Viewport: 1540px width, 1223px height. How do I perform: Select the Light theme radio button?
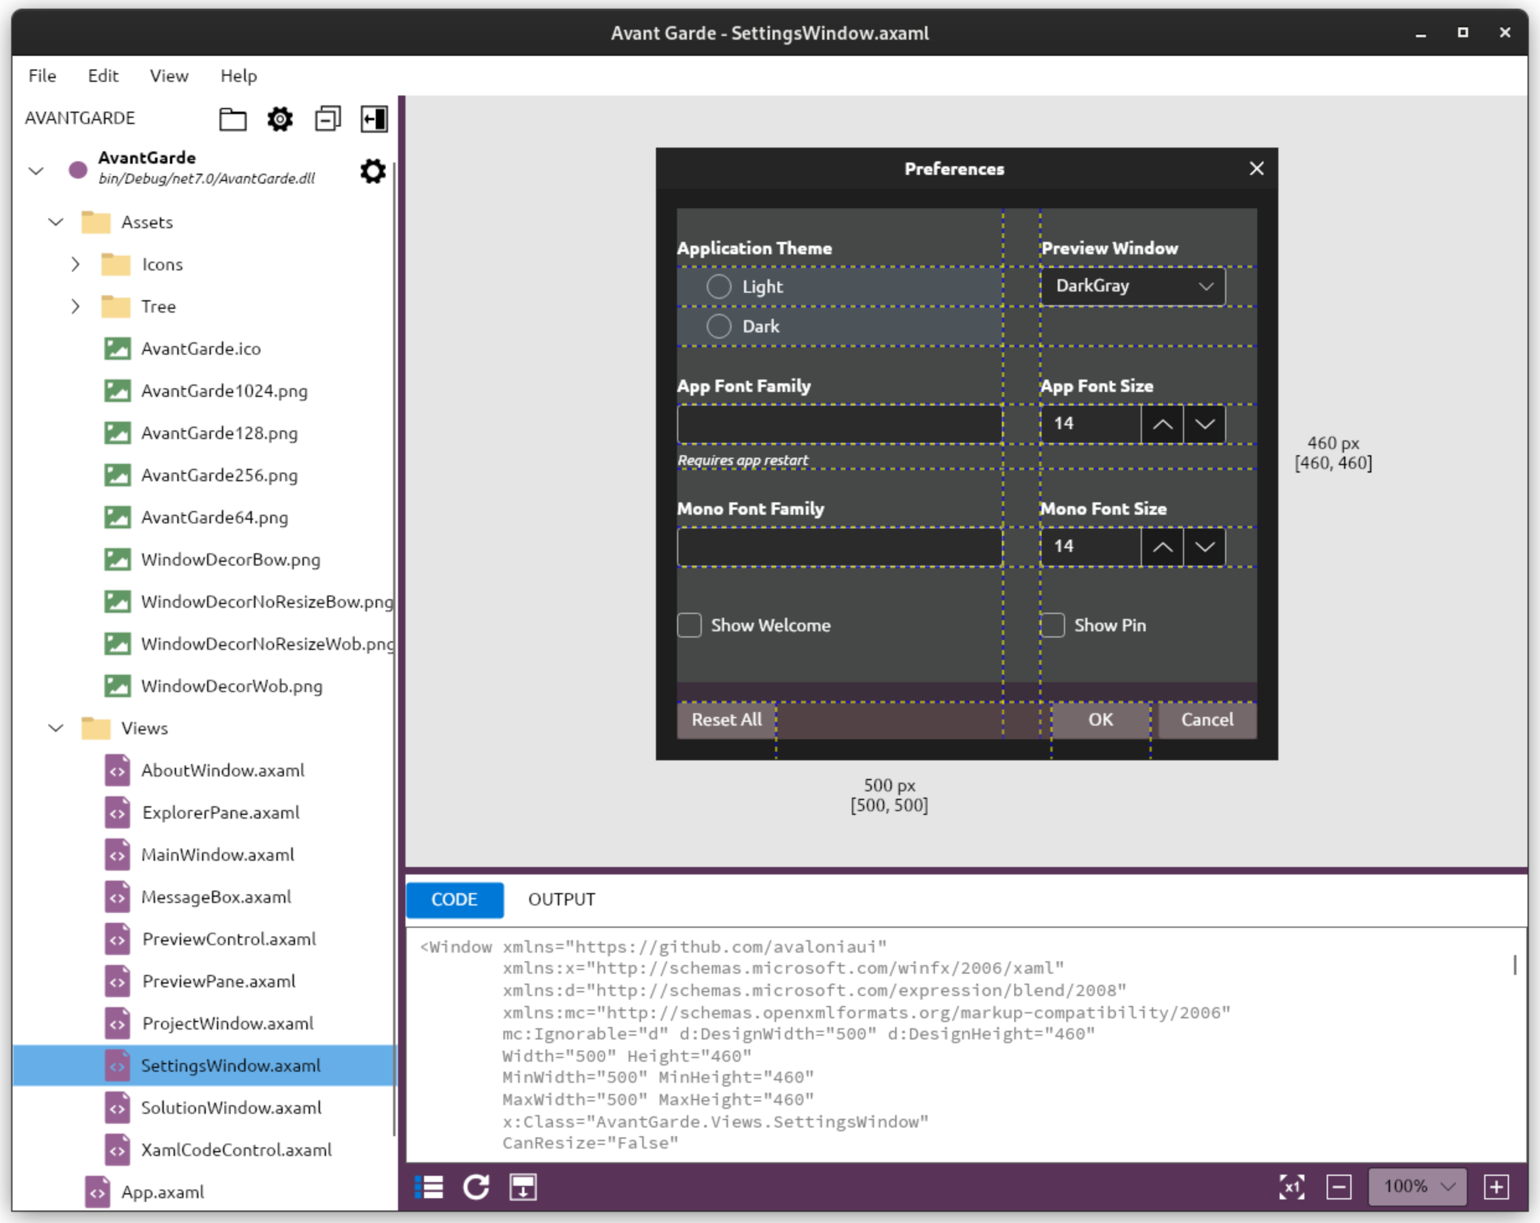point(719,287)
